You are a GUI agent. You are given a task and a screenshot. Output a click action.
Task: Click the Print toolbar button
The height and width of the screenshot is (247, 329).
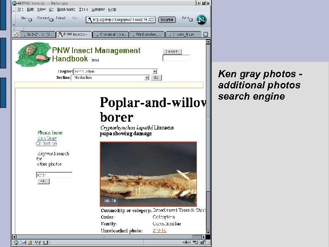[185, 18]
